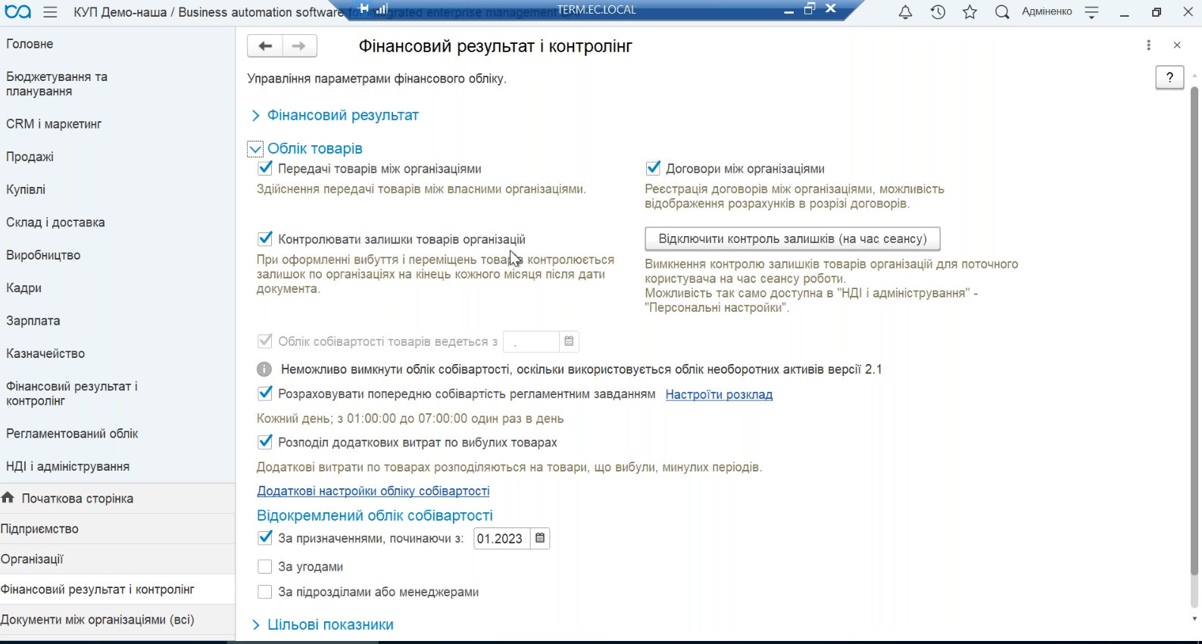Image resolution: width=1202 pixels, height=644 pixels.
Task: Open notifications bell
Action: click(905, 12)
